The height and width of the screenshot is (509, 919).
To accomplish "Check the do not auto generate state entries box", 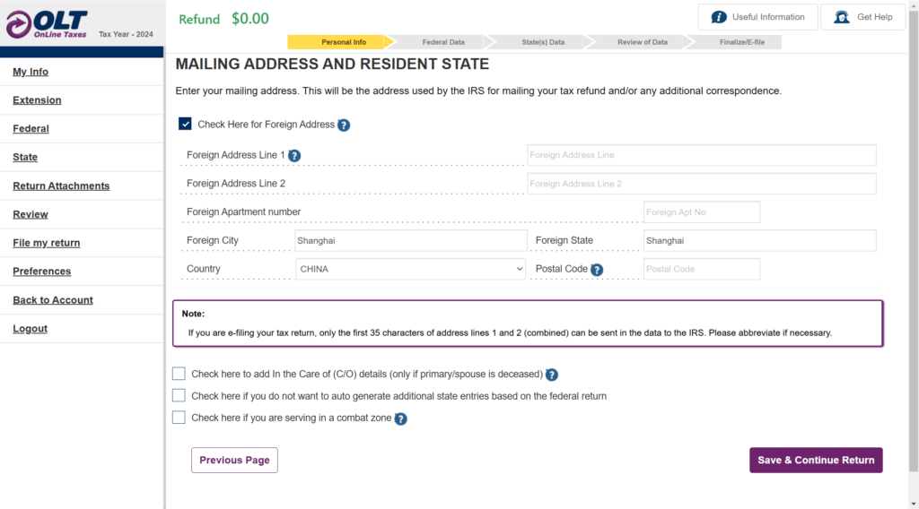I will pos(179,395).
